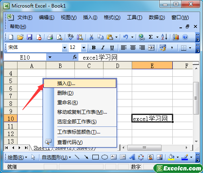Click the horizontal scrollbar thumb
The image size is (203, 173).
pos(144,148)
